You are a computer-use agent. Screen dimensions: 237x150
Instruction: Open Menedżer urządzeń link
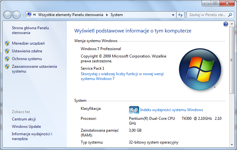point(28,43)
